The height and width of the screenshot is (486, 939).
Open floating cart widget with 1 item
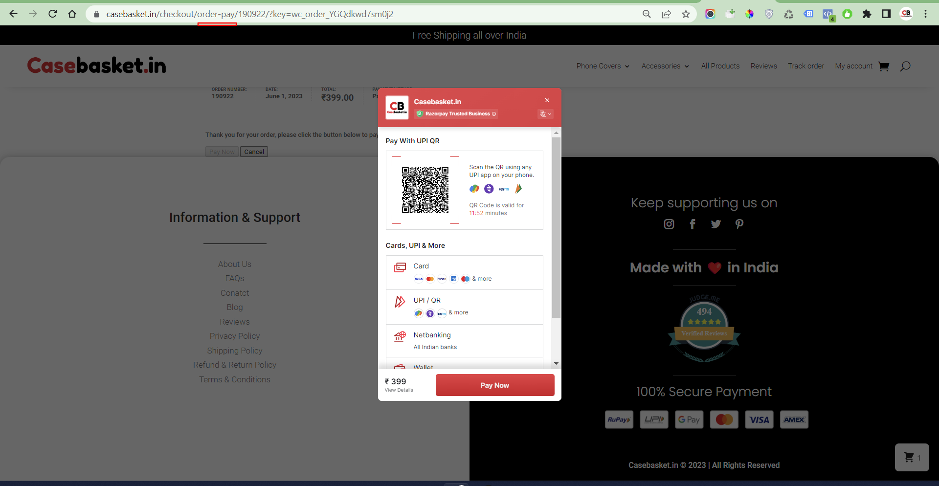point(912,457)
